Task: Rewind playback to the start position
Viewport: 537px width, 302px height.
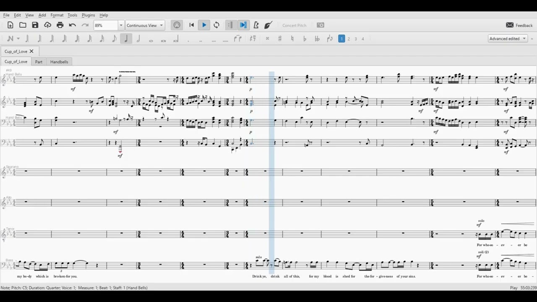Action: [x=192, y=25]
